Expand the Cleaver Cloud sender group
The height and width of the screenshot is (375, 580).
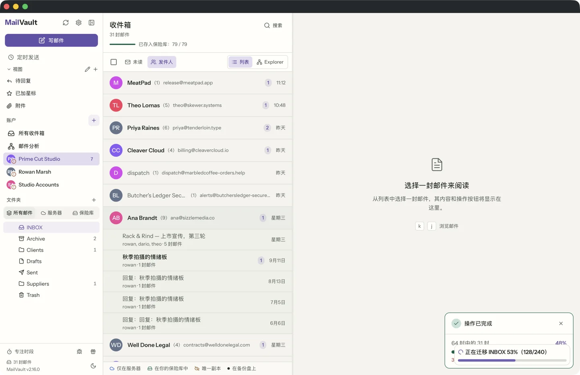pos(198,150)
